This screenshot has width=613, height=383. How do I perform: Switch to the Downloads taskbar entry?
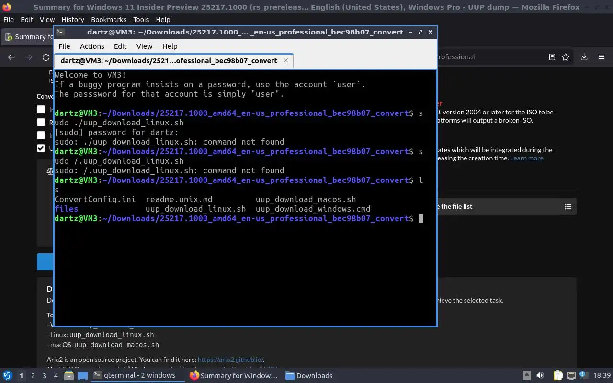[309, 375]
